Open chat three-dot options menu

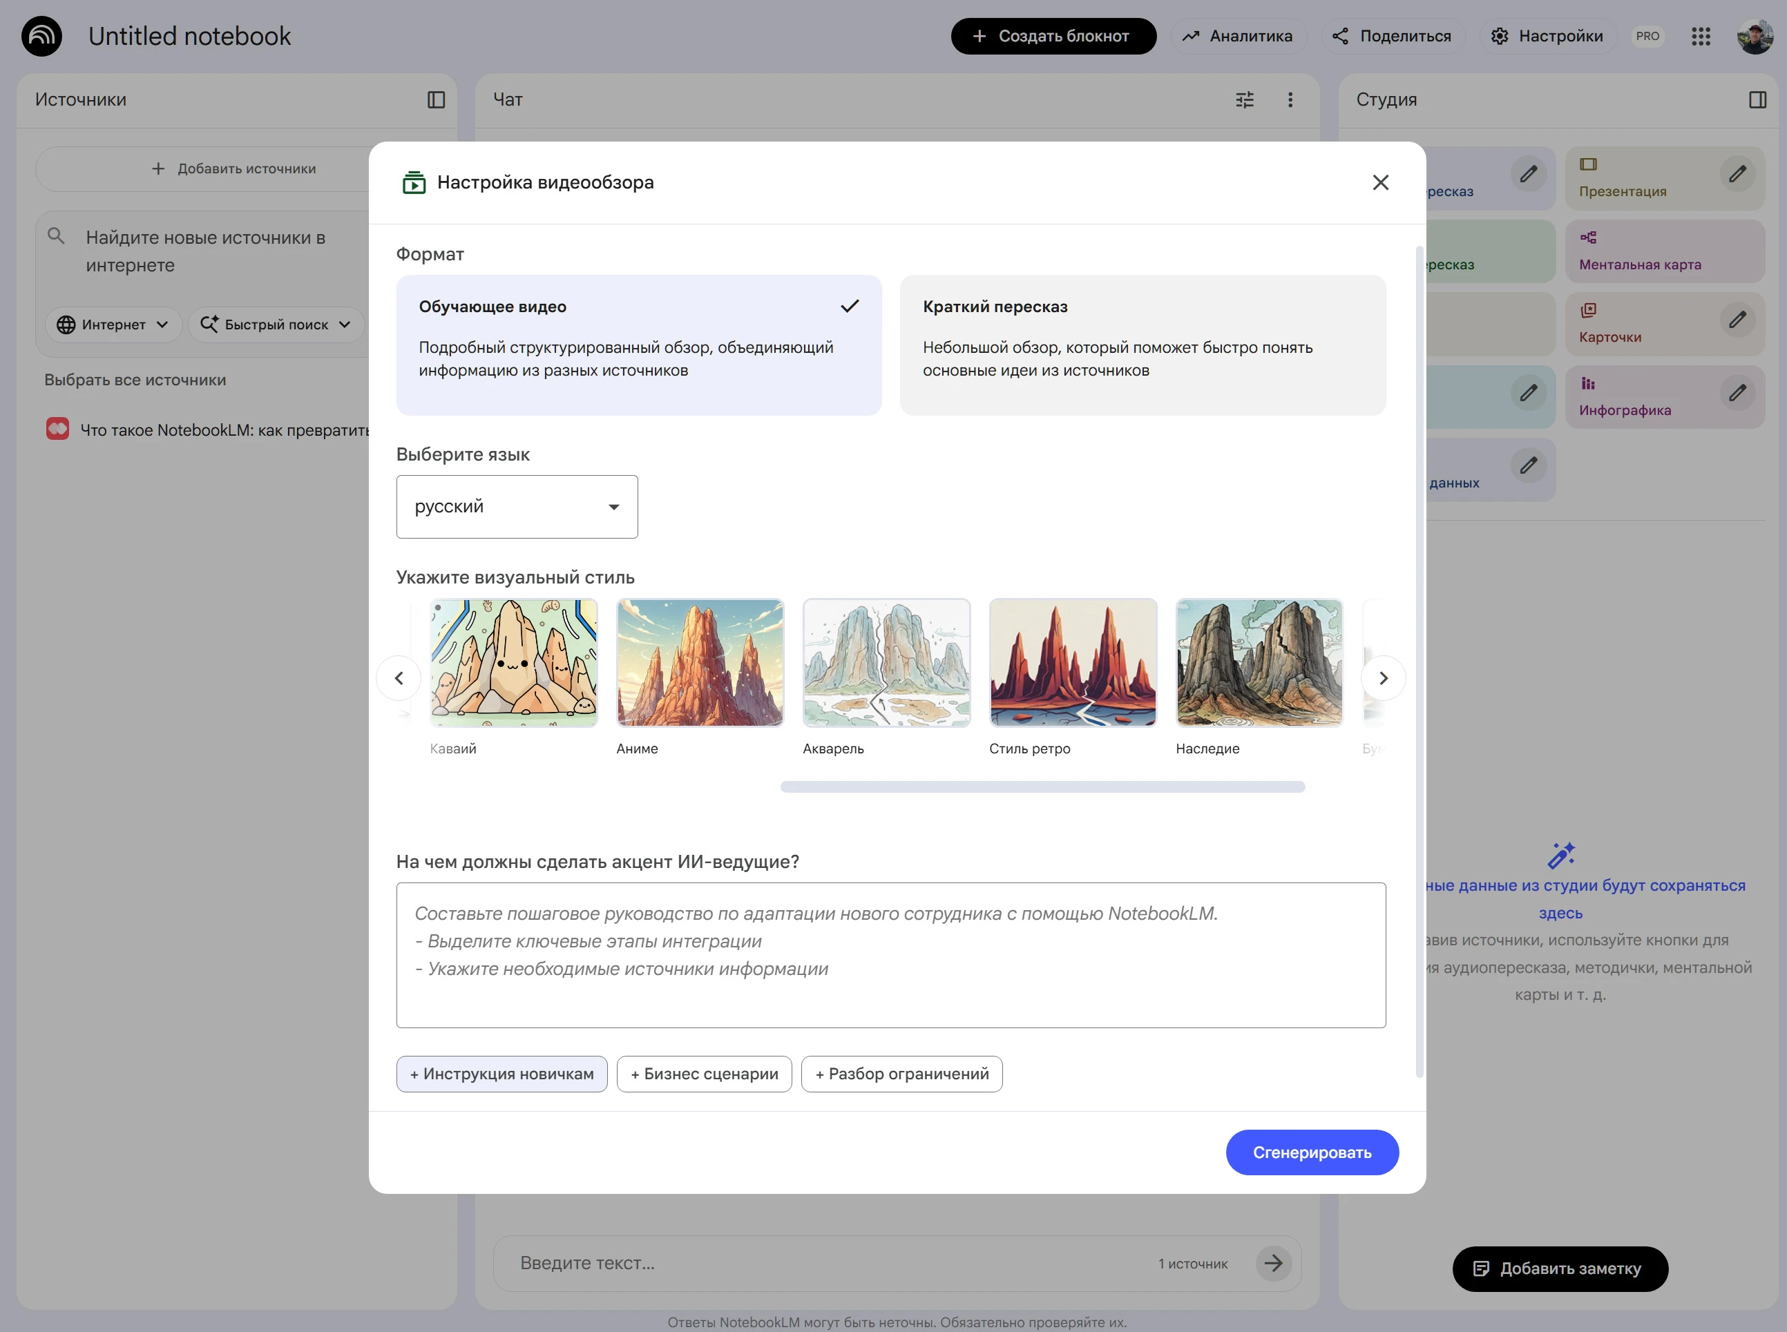[1290, 100]
